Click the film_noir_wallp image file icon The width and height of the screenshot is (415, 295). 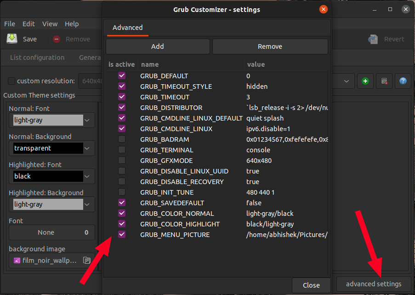(x=17, y=260)
